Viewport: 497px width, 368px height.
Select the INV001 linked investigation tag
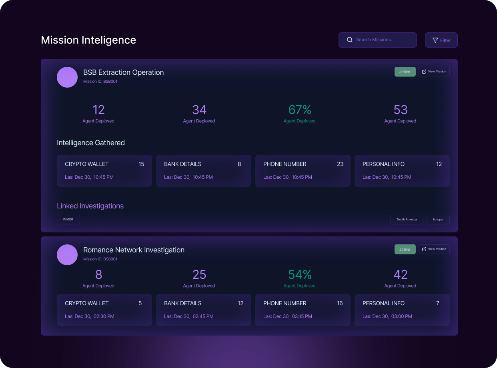pyautogui.click(x=68, y=220)
